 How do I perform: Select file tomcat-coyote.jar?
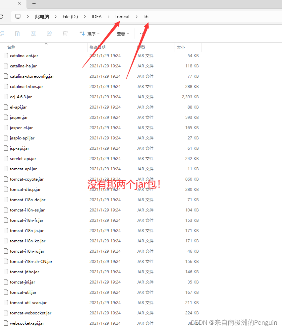27,179
